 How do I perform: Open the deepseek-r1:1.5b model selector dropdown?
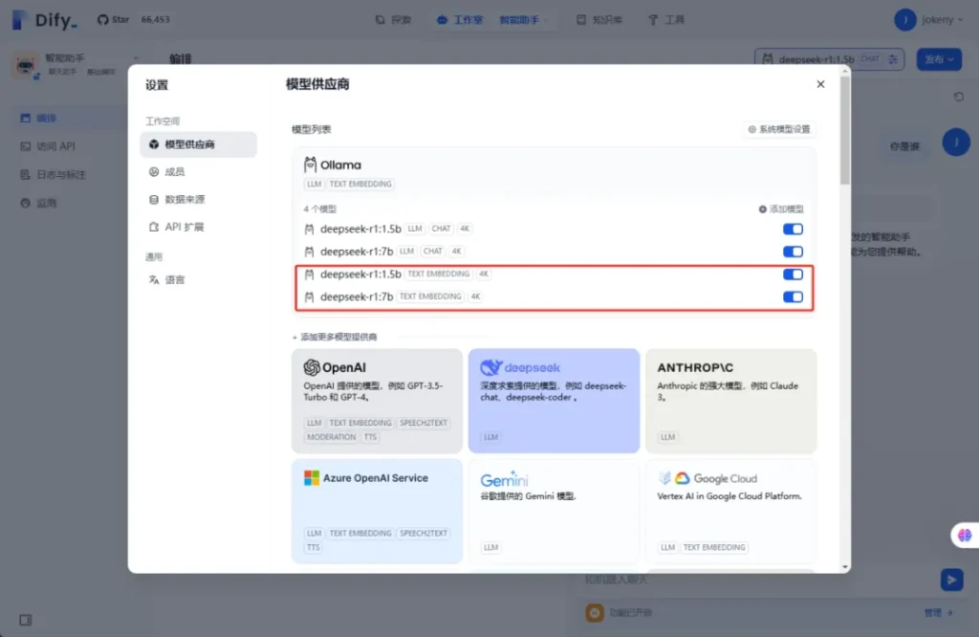(830, 59)
